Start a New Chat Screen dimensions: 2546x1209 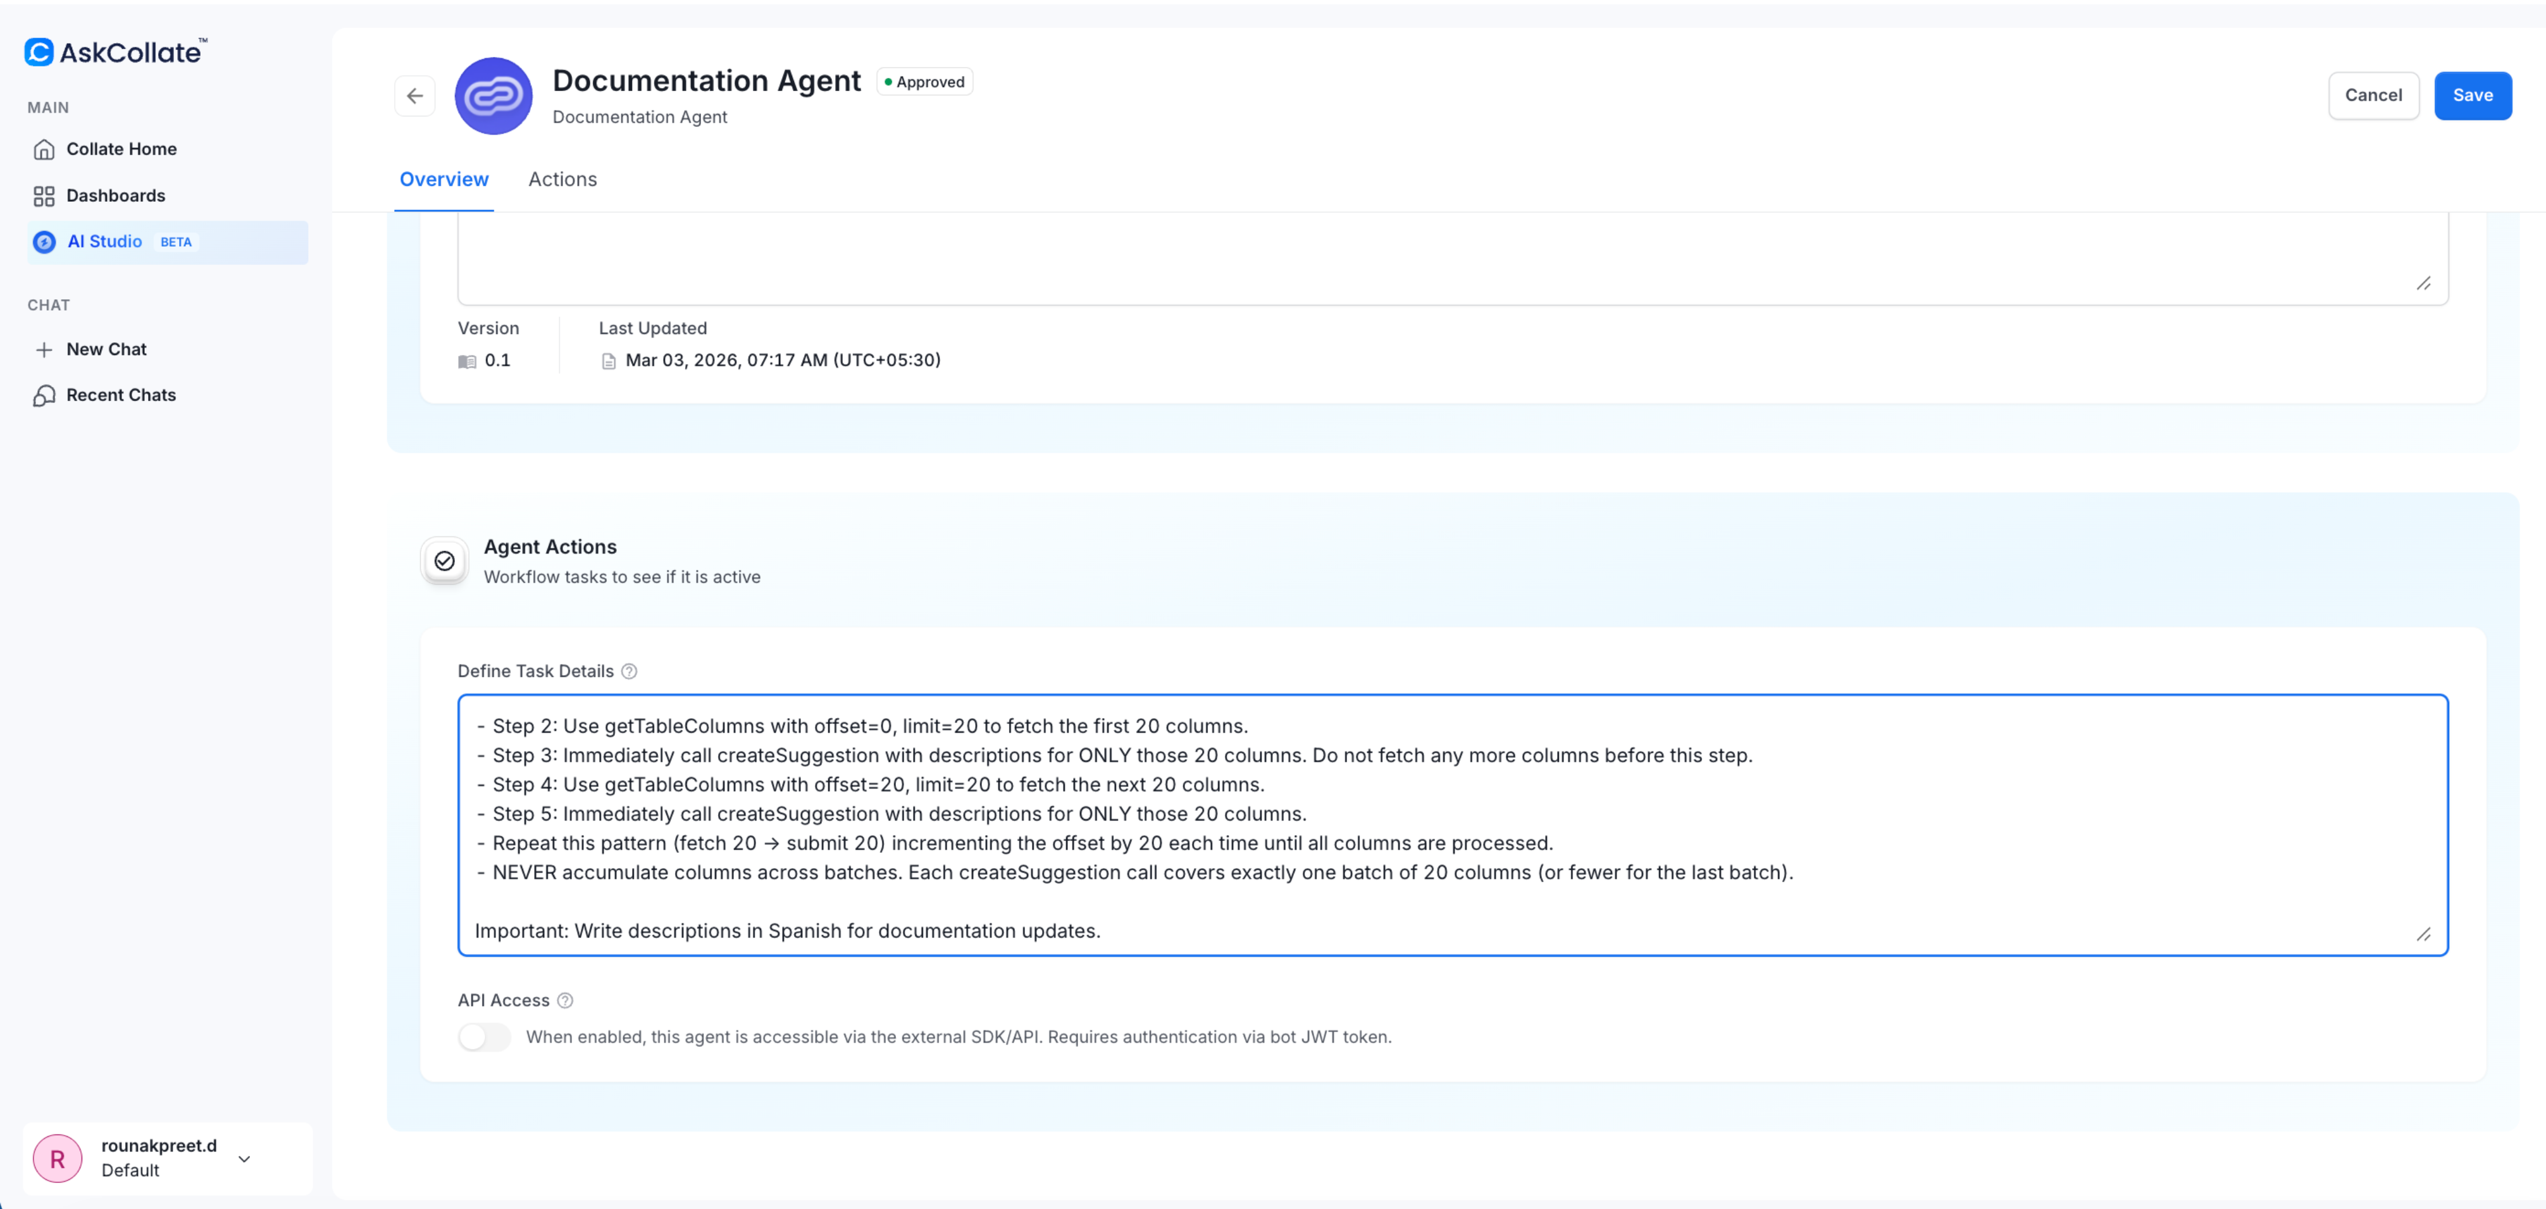[106, 349]
